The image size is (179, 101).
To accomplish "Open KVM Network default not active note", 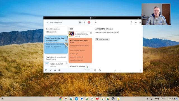I will pyautogui.click(x=80, y=50).
